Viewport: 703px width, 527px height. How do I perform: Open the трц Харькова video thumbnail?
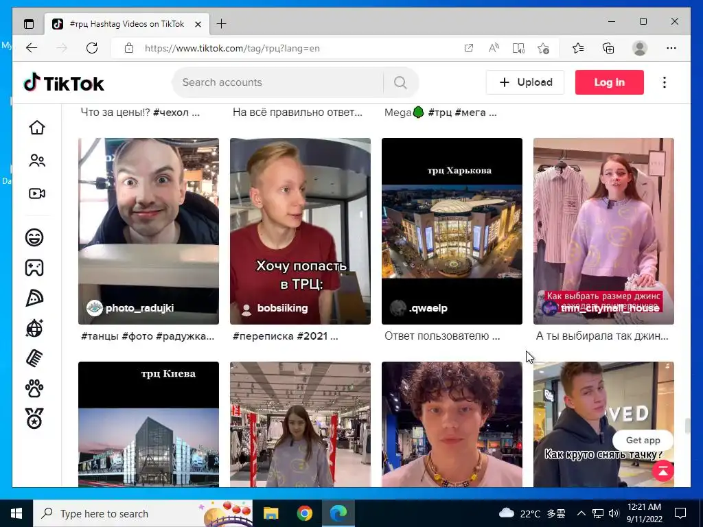(x=452, y=231)
